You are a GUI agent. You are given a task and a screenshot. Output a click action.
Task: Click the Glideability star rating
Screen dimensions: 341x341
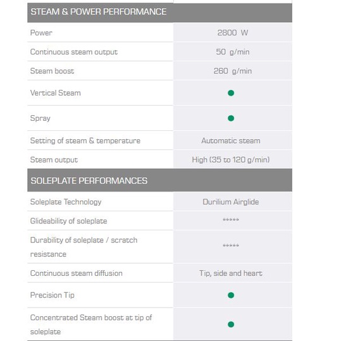pos(231,220)
